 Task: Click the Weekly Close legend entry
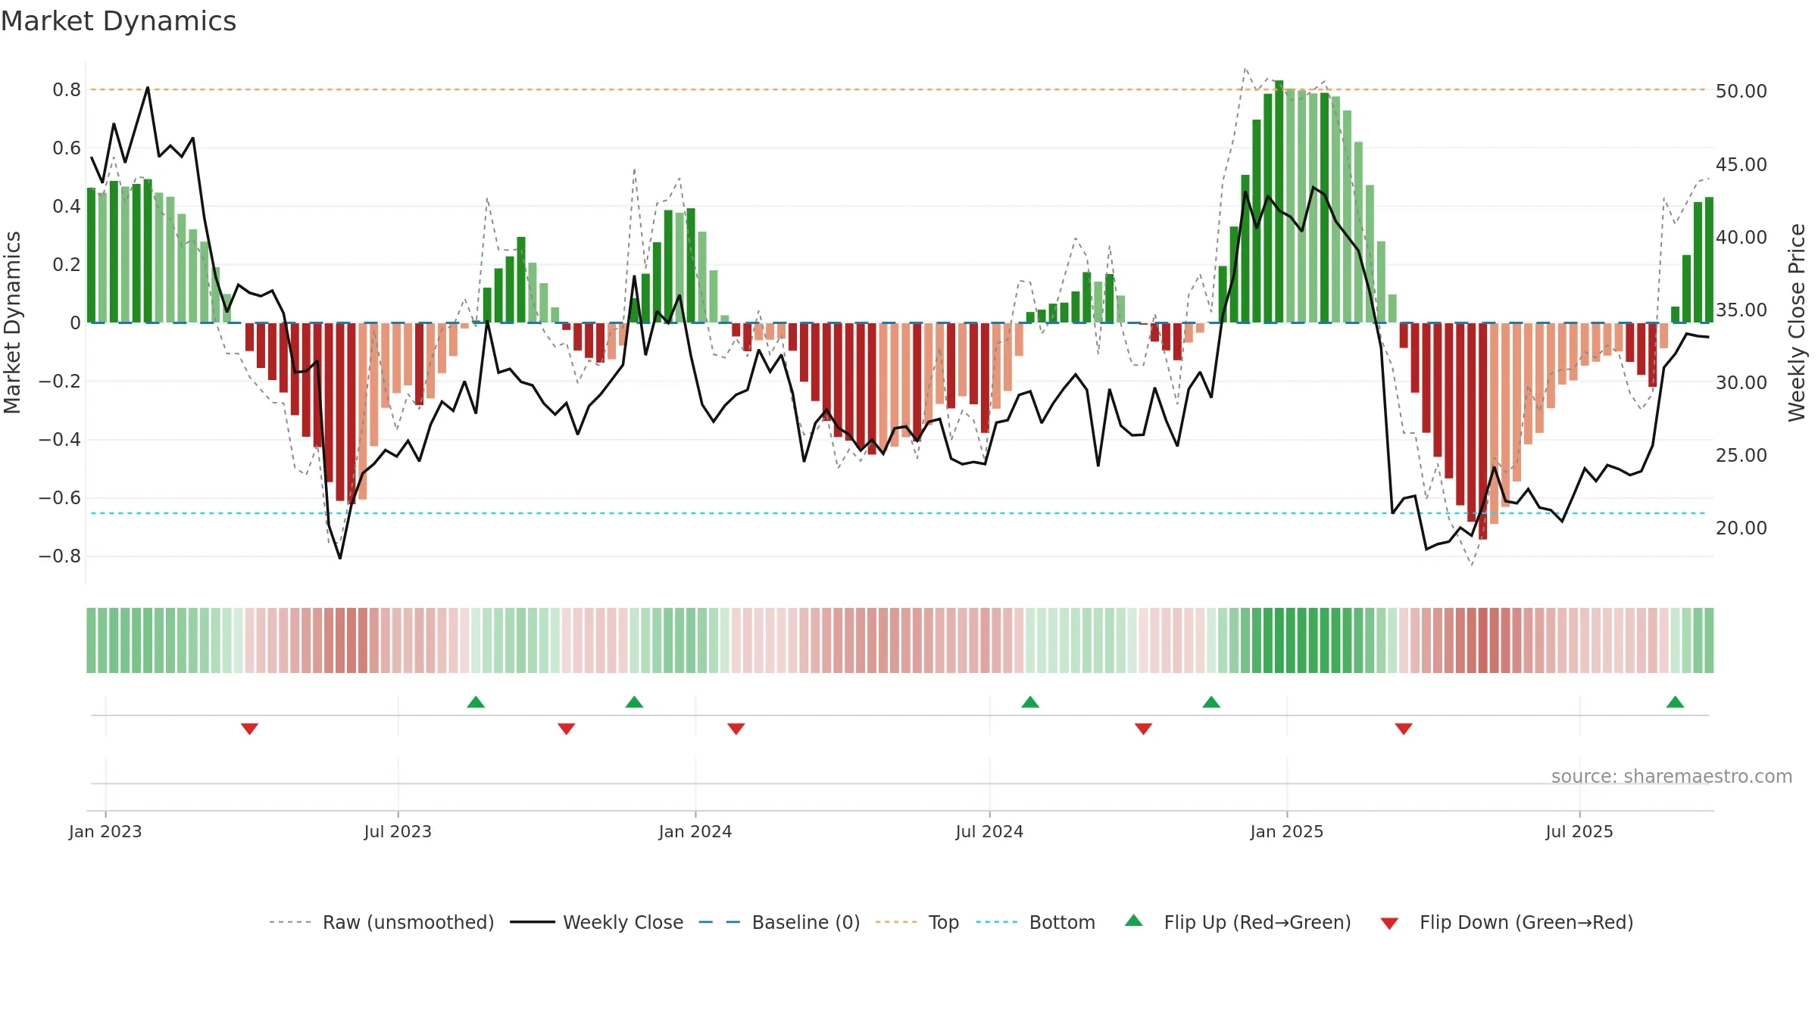pos(597,922)
